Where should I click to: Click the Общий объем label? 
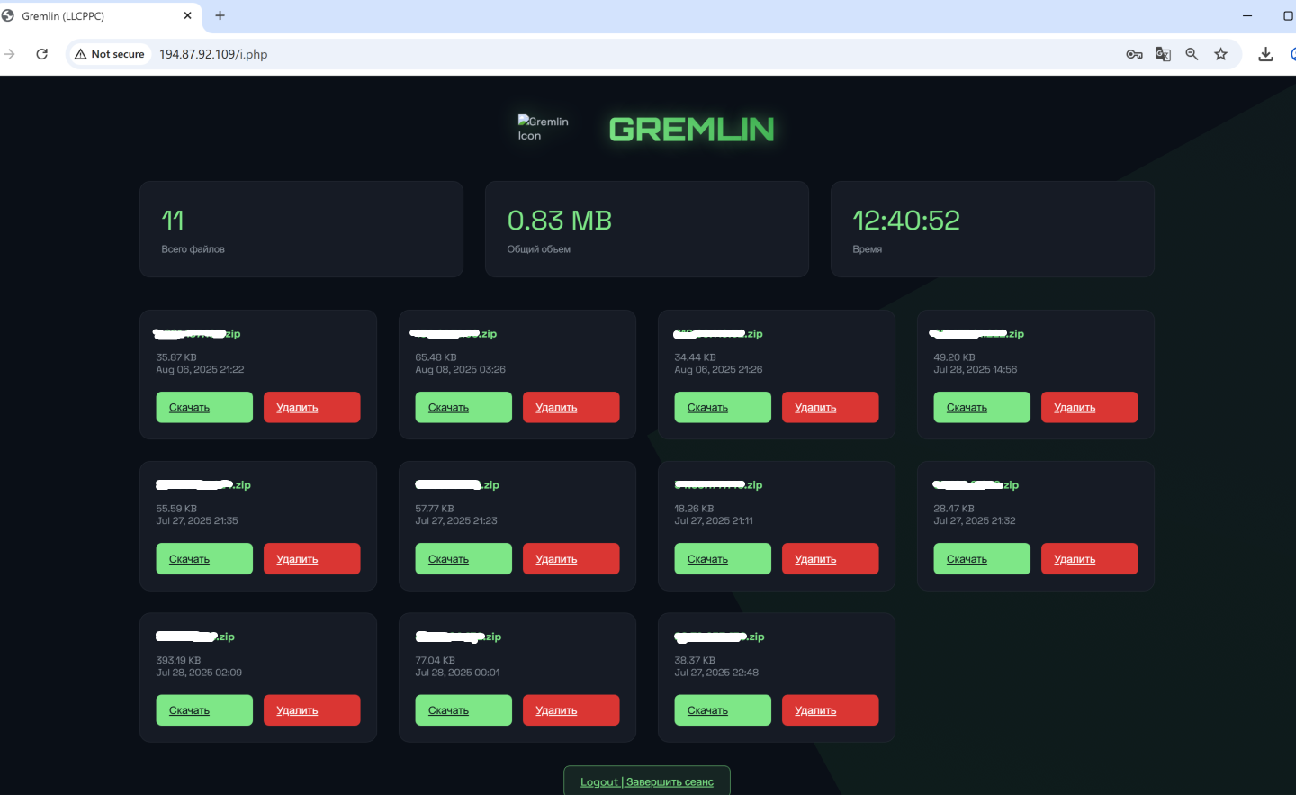coord(539,249)
